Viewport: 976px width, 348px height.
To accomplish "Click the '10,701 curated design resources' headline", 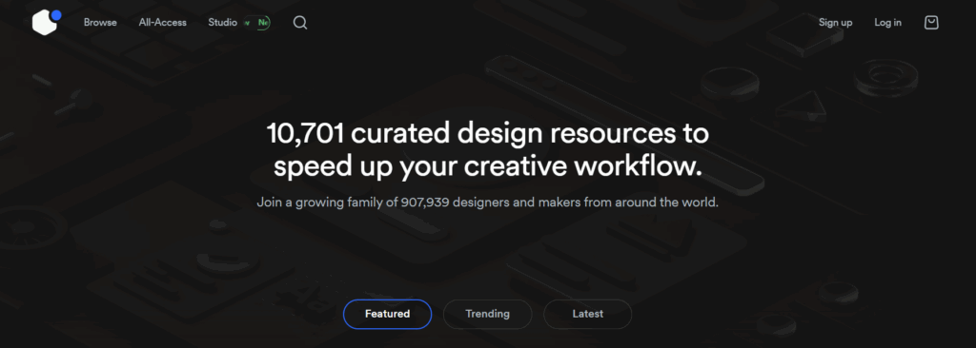I will (488, 150).
